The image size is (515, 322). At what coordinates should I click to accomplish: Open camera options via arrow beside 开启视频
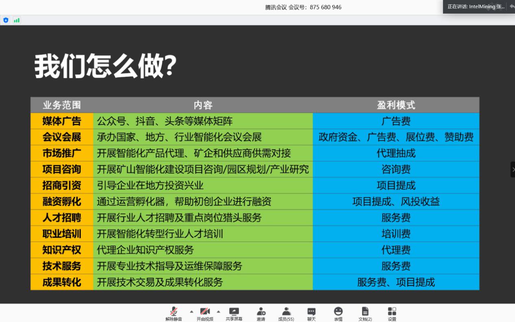pyautogui.click(x=219, y=312)
